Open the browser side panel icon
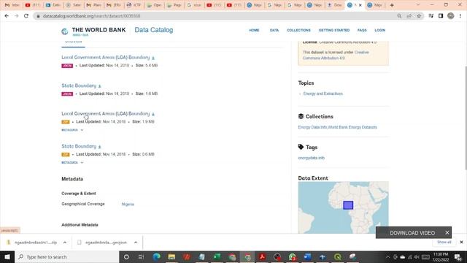The width and height of the screenshot is (467, 263). click(x=441, y=16)
